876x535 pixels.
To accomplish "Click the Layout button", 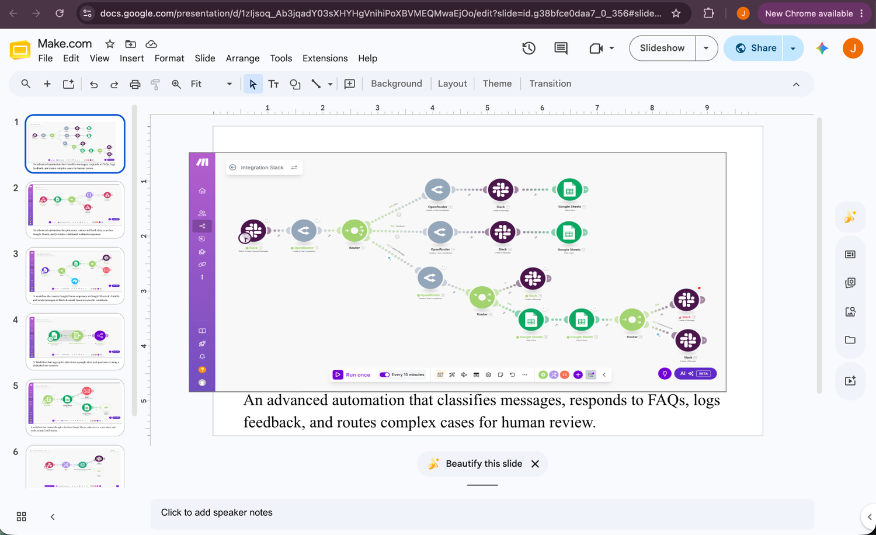I will click(453, 84).
